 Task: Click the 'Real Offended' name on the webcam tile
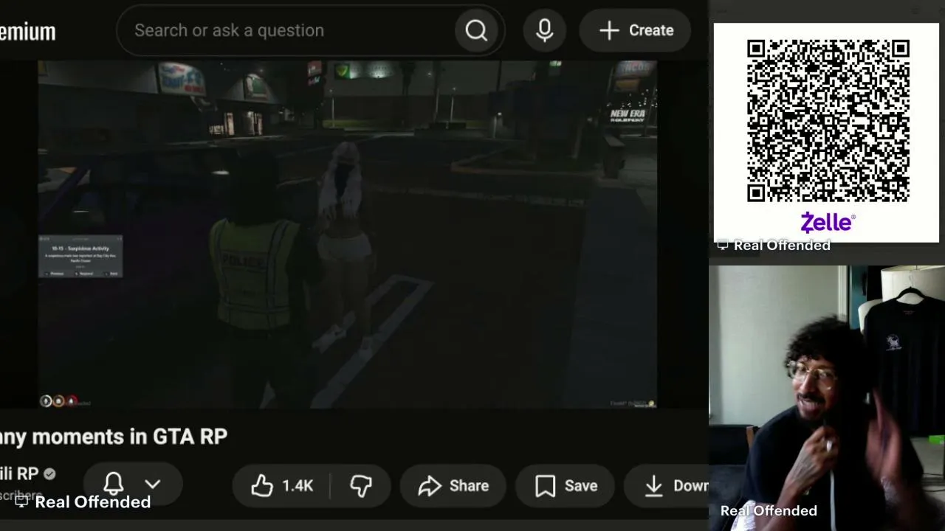(x=769, y=510)
